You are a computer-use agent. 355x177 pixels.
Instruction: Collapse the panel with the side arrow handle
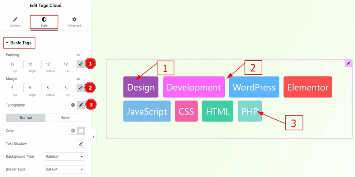tap(93, 137)
